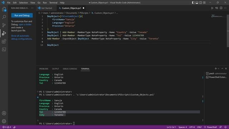Open Customize Layout icon in title bar
229x129 pixels.
click(204, 3)
